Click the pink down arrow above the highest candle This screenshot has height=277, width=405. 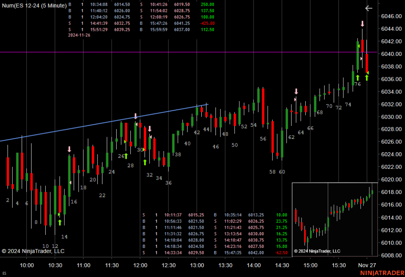pos(362,24)
